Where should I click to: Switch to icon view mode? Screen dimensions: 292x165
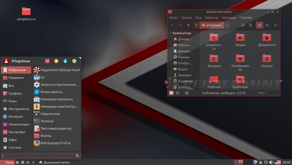pyautogui.click(x=259, y=25)
